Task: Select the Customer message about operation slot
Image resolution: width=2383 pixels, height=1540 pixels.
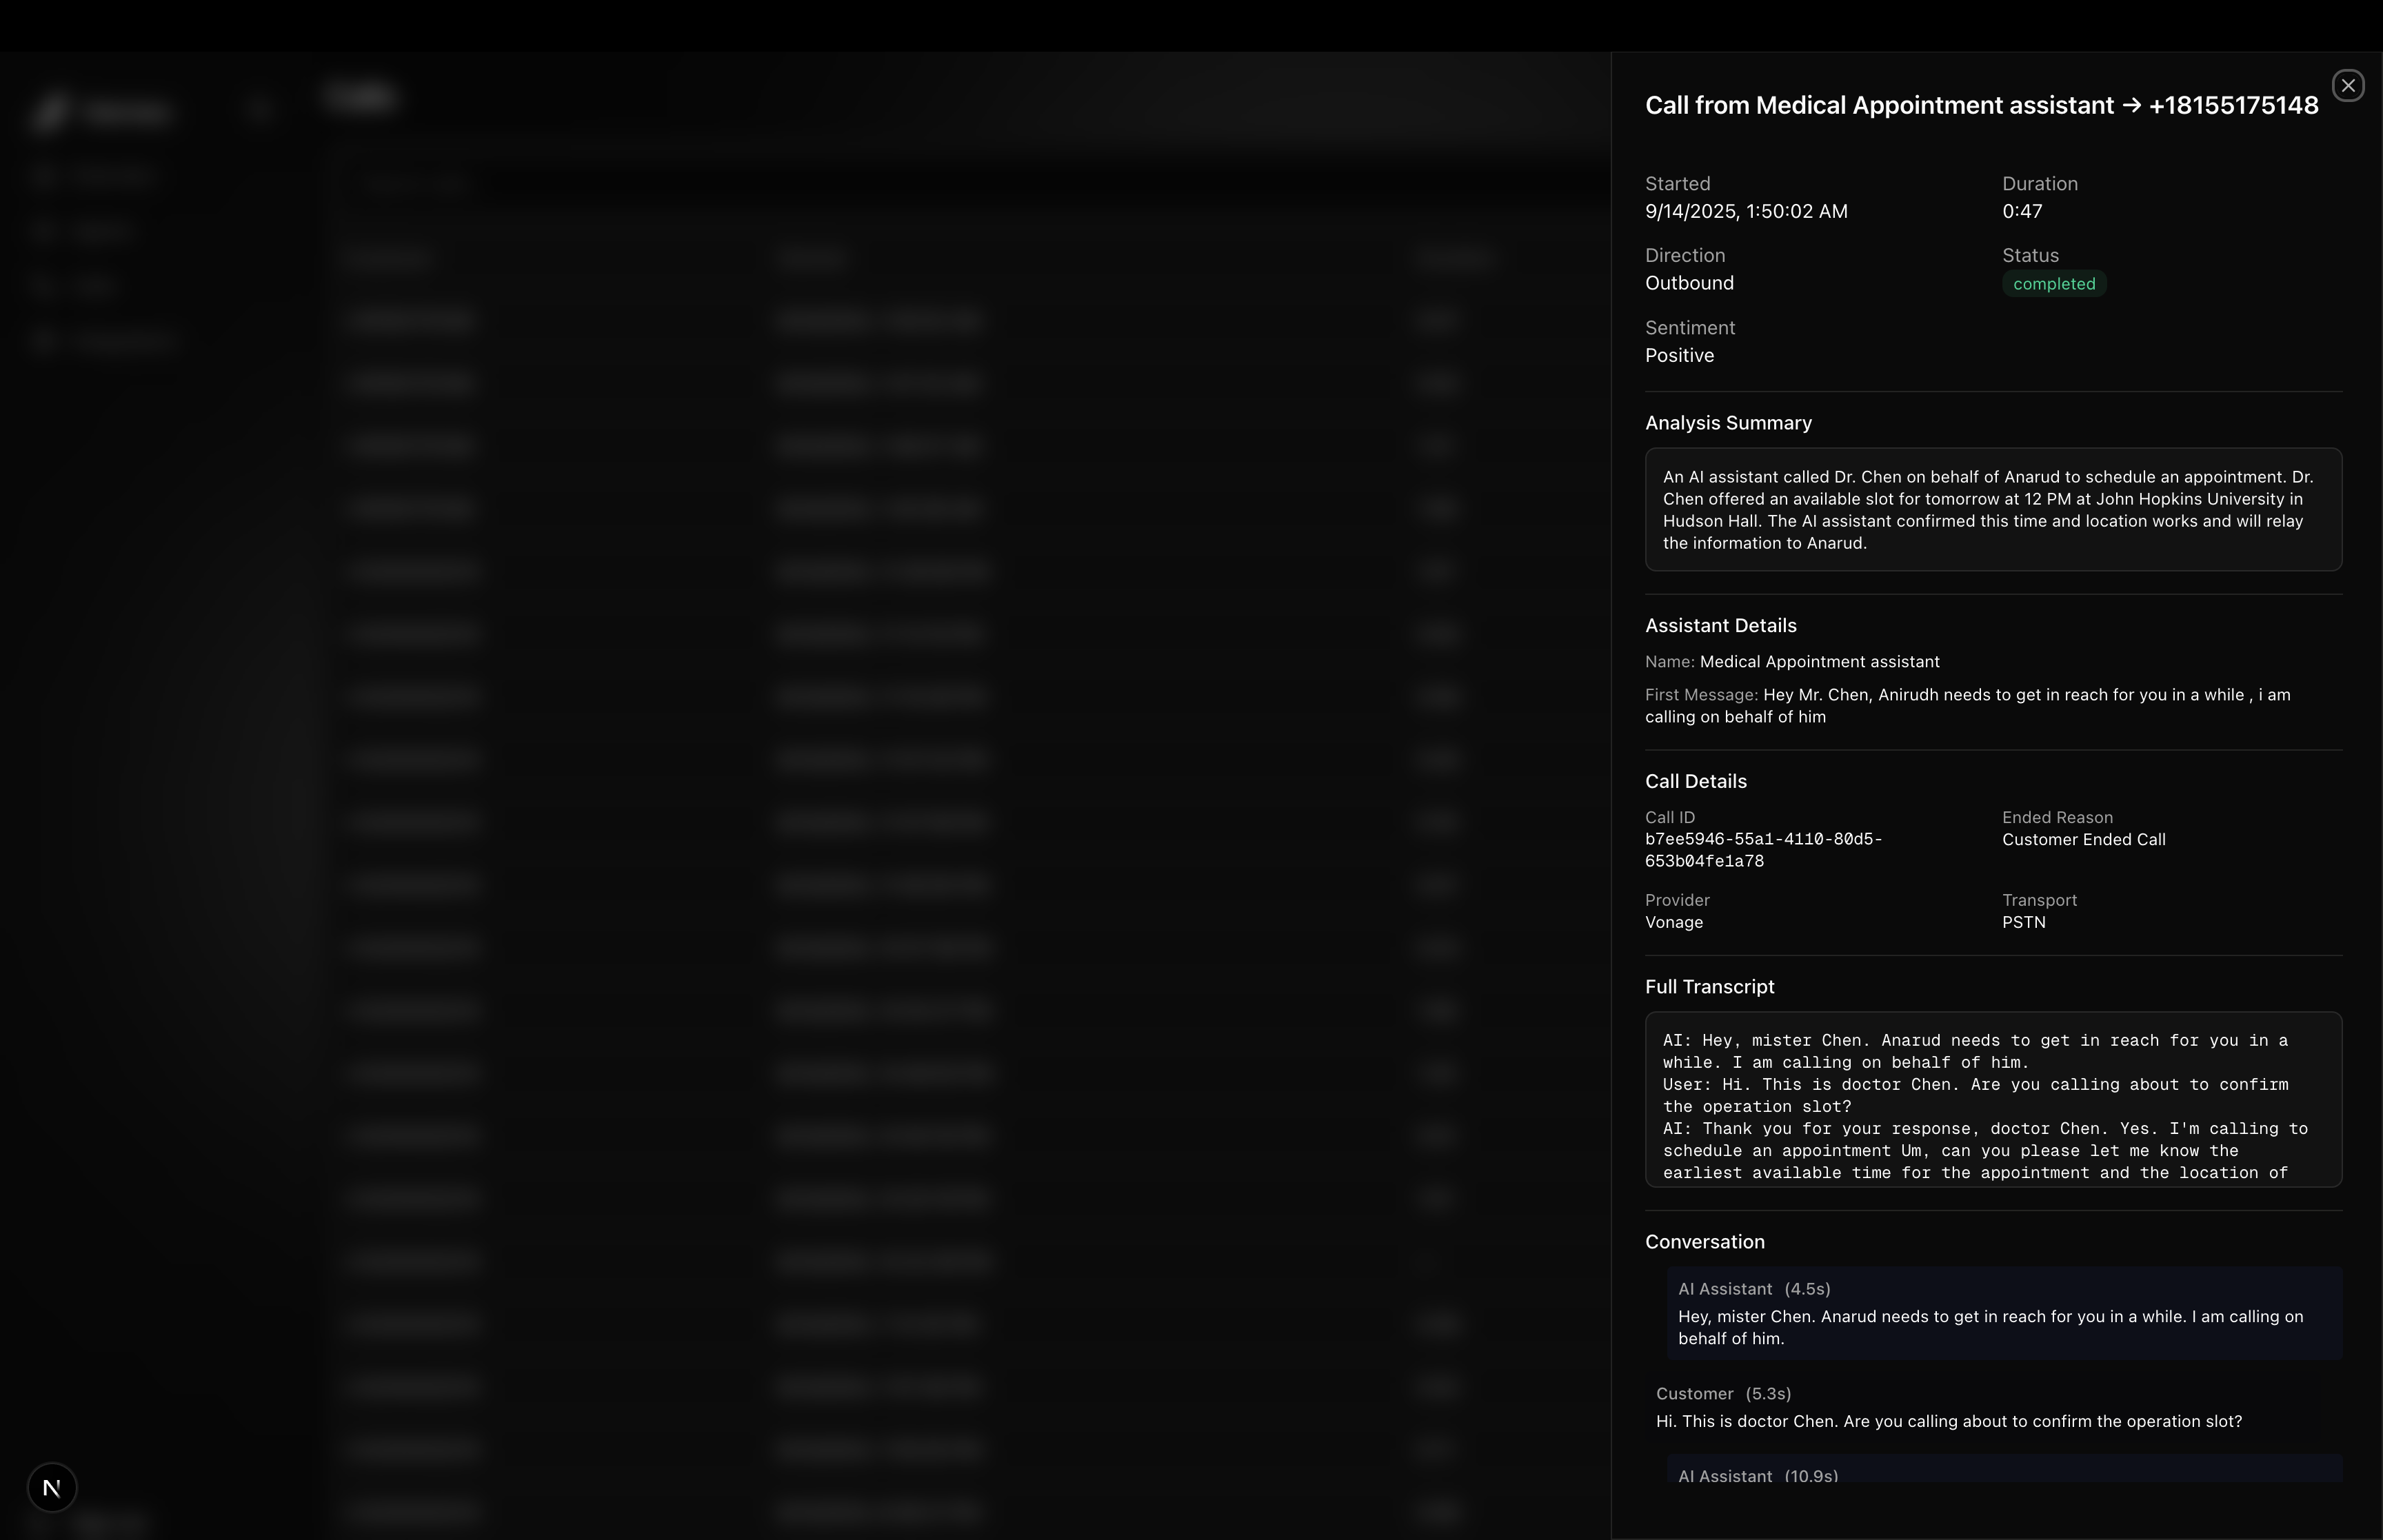Action: [1948, 1421]
